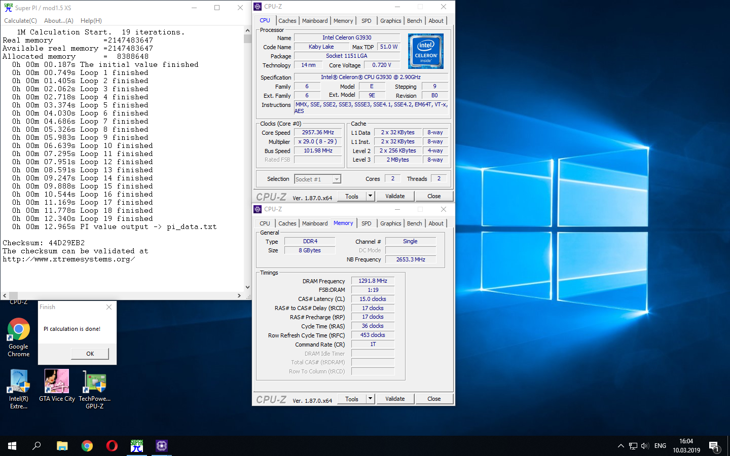This screenshot has width=730, height=456.
Task: Click the Core Speed value 2957.36 MHz
Action: point(318,132)
